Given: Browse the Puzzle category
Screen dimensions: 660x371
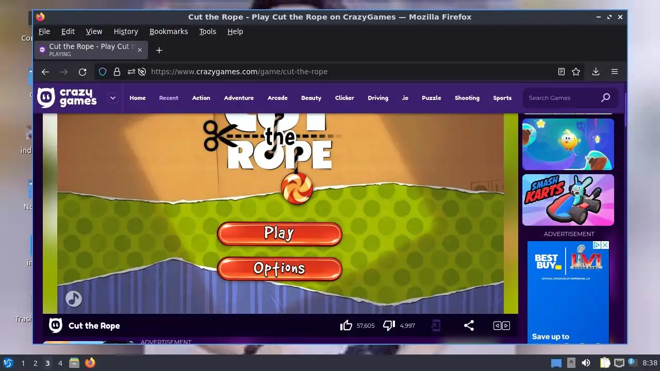Looking at the screenshot, I should (x=432, y=98).
